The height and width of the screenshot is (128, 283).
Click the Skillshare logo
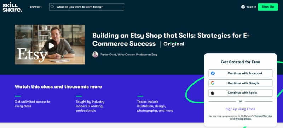pyautogui.click(x=12, y=7)
